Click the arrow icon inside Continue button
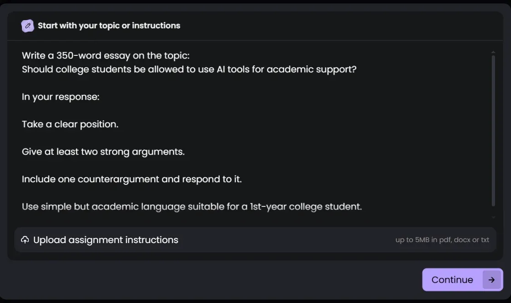Image resolution: width=511 pixels, height=303 pixels. [491, 280]
